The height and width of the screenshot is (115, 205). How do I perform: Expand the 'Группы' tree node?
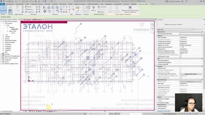tap(1, 62)
